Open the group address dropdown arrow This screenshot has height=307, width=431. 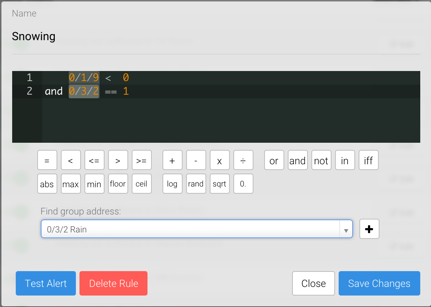tap(346, 230)
